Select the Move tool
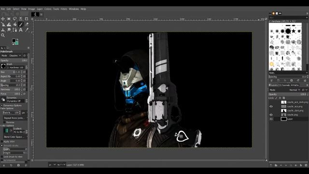The image size is (309, 174). 3,19
